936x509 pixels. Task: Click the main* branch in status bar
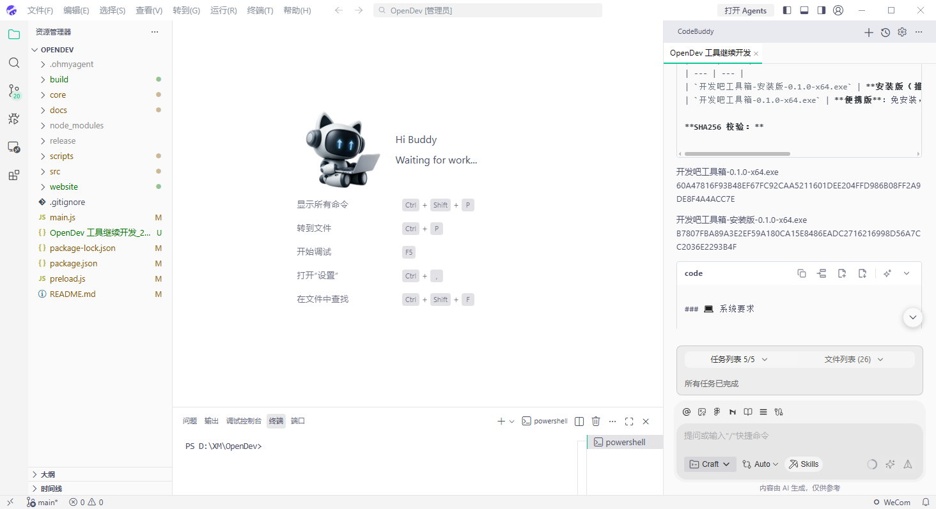(x=42, y=503)
